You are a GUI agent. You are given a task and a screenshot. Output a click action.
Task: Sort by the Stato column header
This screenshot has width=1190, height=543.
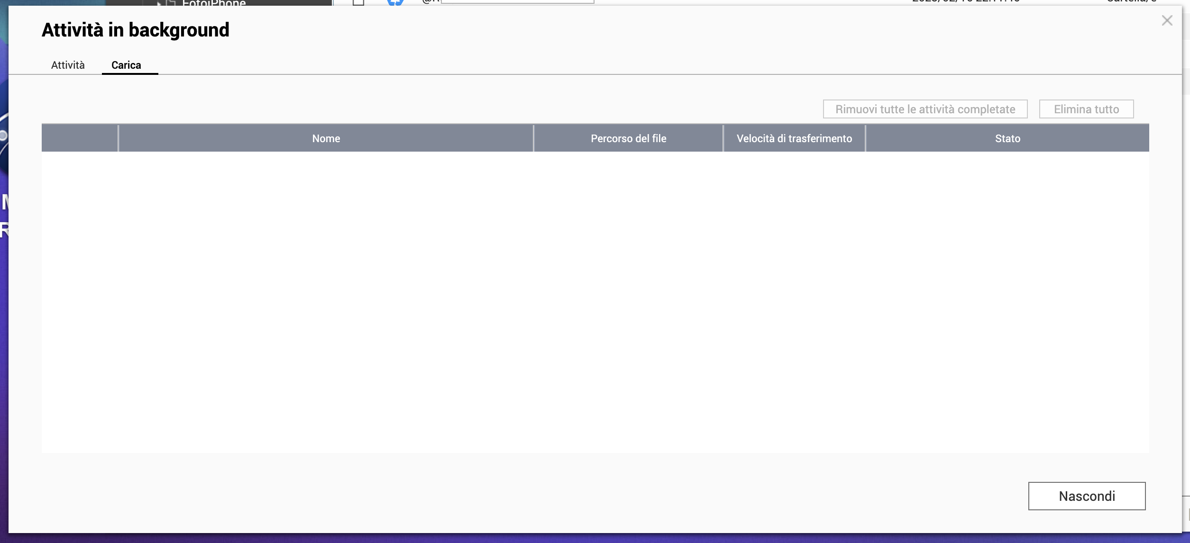(x=1007, y=138)
